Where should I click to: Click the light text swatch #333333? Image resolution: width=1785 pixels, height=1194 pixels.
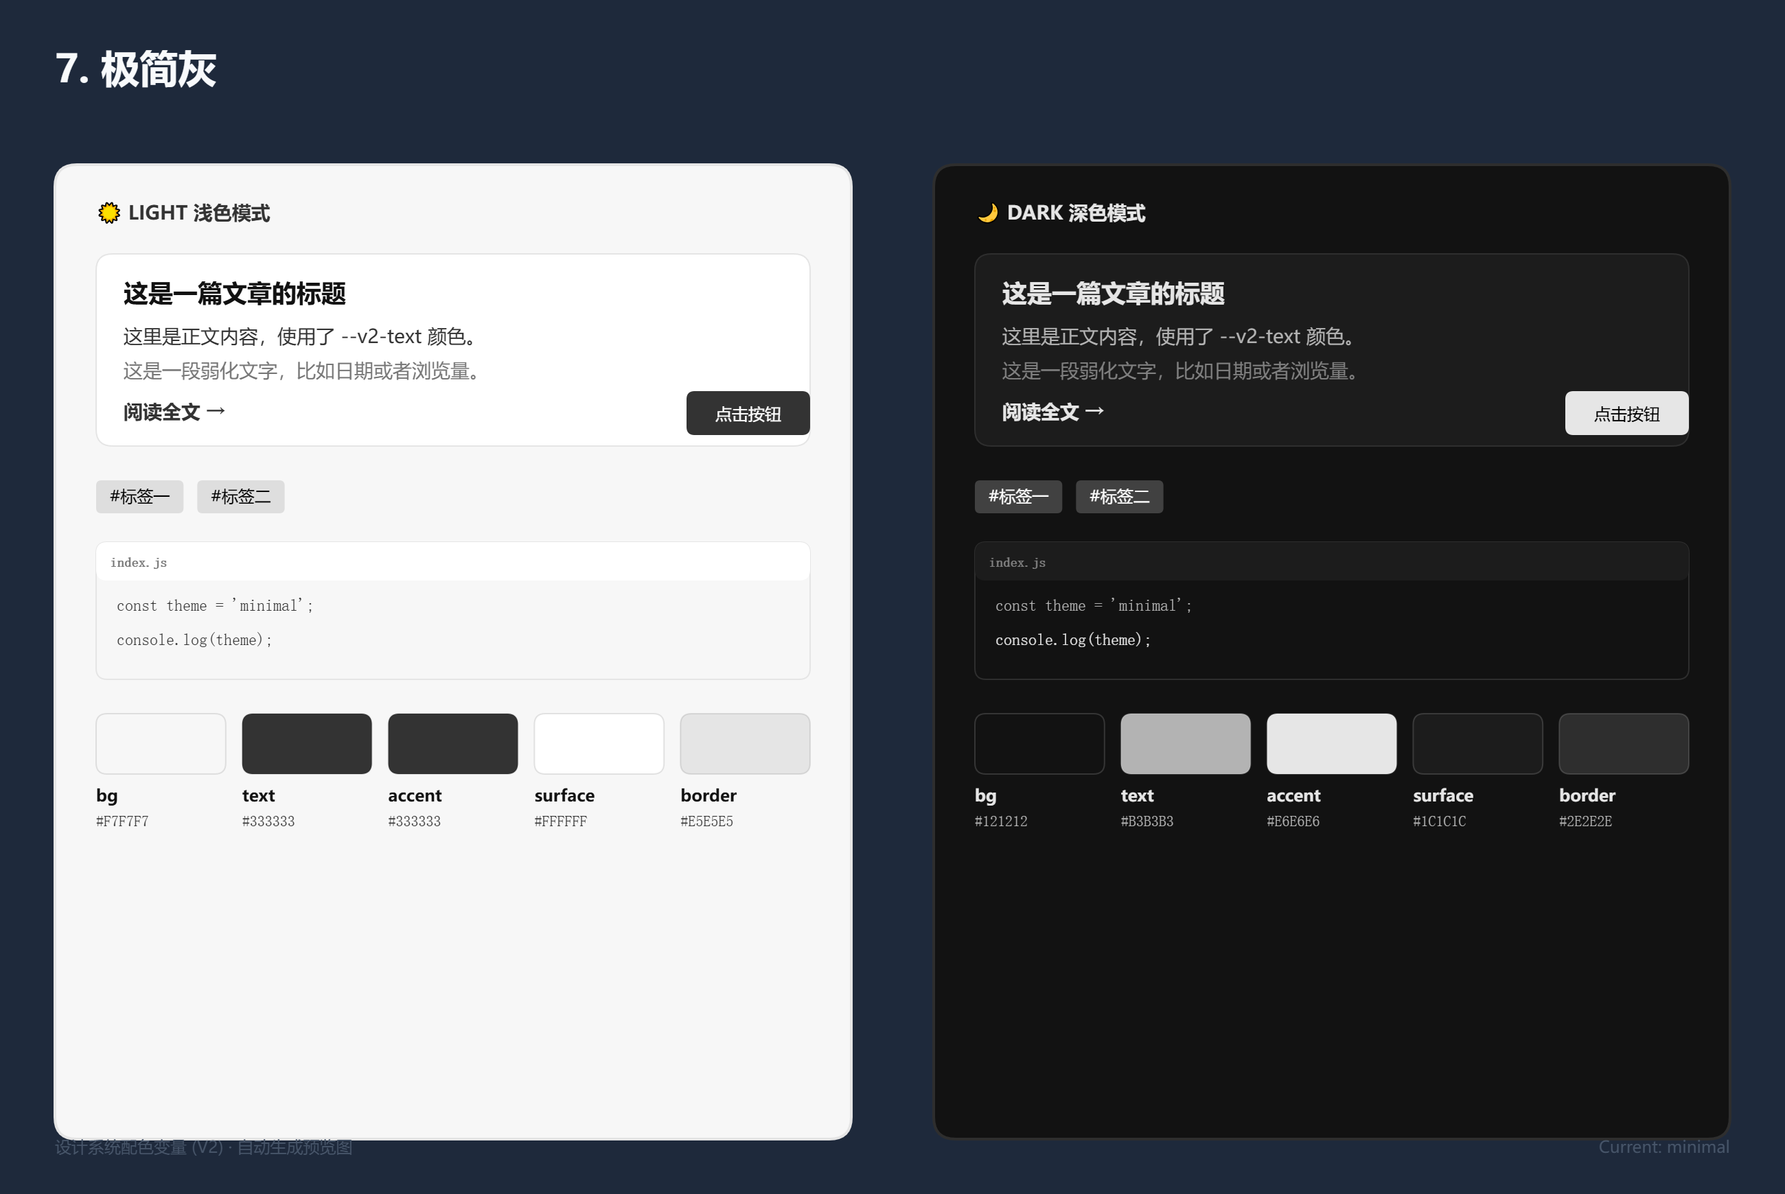307,744
